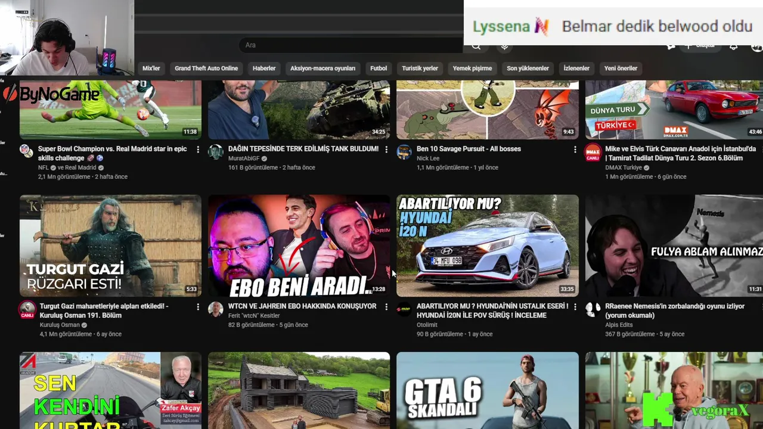The height and width of the screenshot is (429, 763).
Task: Open the Kuruluş Osman channel name
Action: click(60, 325)
